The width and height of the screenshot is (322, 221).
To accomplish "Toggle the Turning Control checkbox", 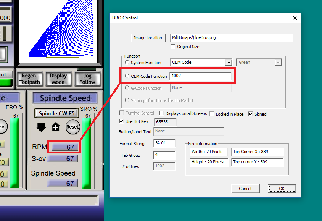I will [122, 113].
